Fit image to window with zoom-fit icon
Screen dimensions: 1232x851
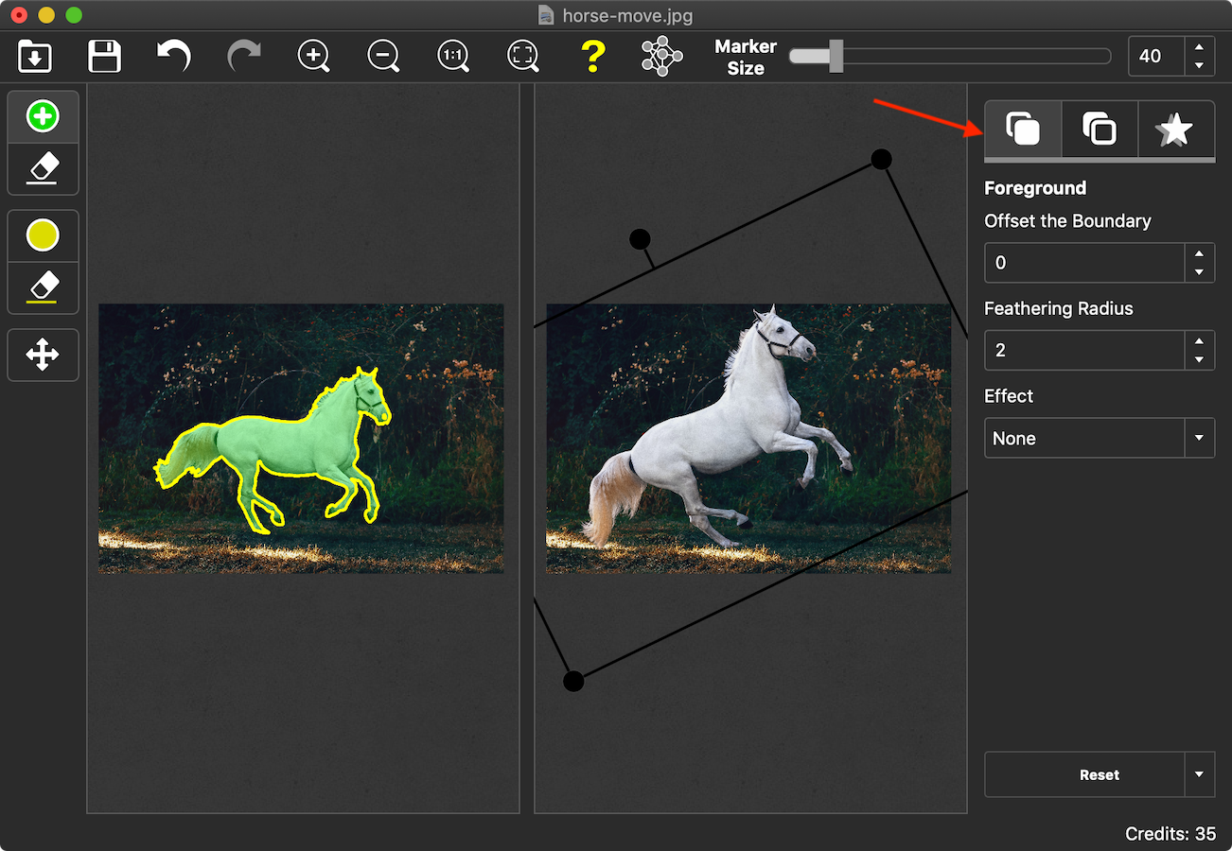(x=523, y=56)
